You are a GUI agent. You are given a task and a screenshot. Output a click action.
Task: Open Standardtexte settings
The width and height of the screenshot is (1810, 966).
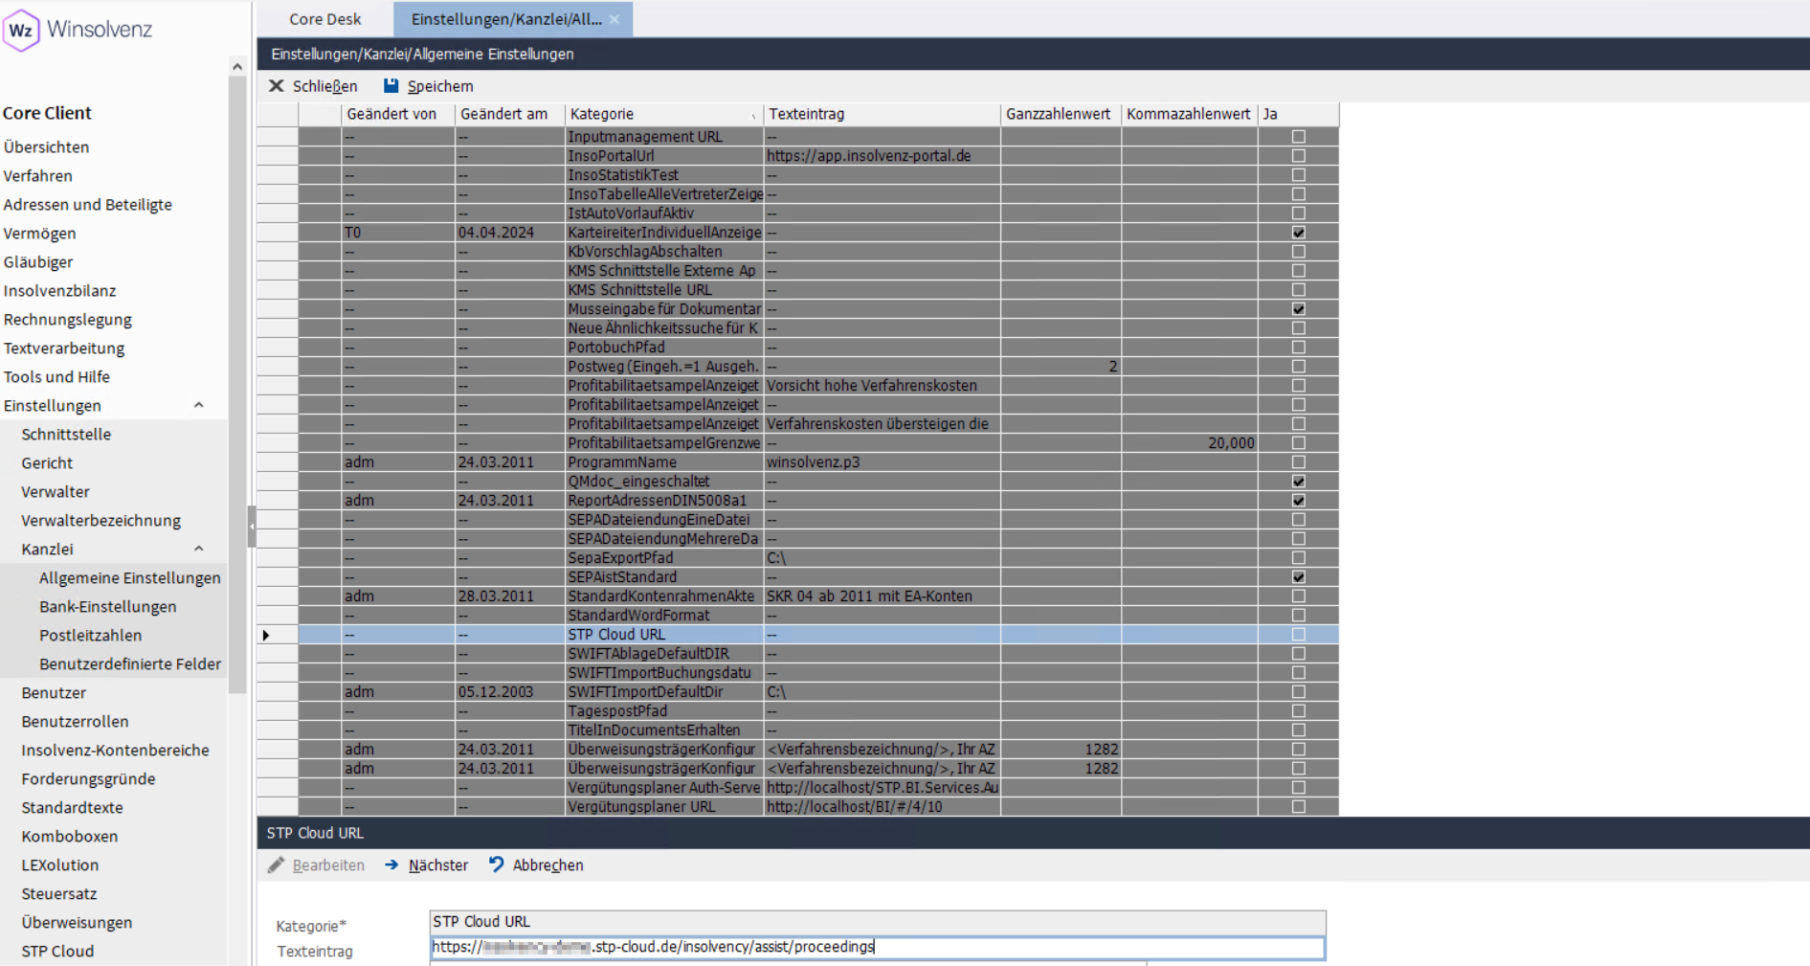pyautogui.click(x=72, y=808)
